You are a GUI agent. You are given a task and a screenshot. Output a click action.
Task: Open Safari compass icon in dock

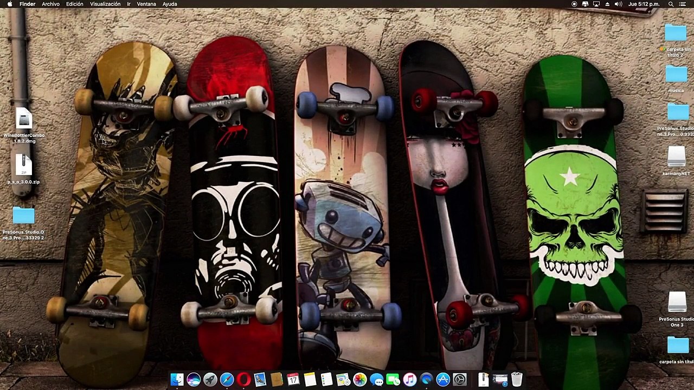227,380
